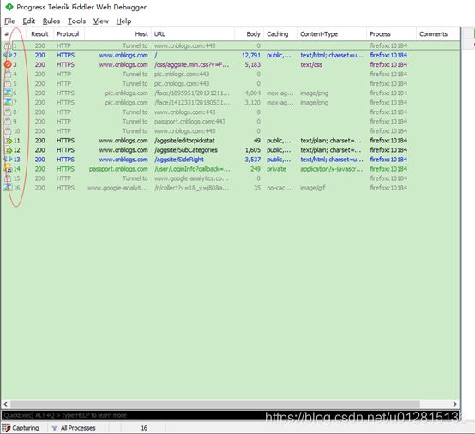Image resolution: width=475 pixels, height=434 pixels.
Task: Click the red blocked icon of session 3
Action: click(x=8, y=64)
